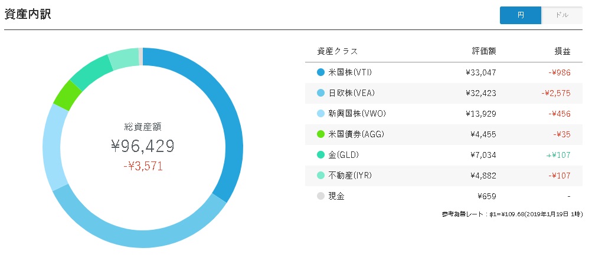Click the total asset amount ¥96,429
The height and width of the screenshot is (261, 592).
(x=143, y=146)
